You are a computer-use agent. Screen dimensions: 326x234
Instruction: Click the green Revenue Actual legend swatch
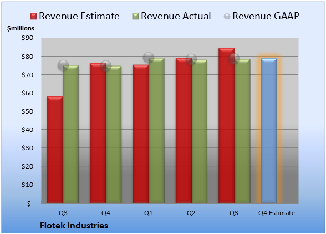click(x=135, y=17)
